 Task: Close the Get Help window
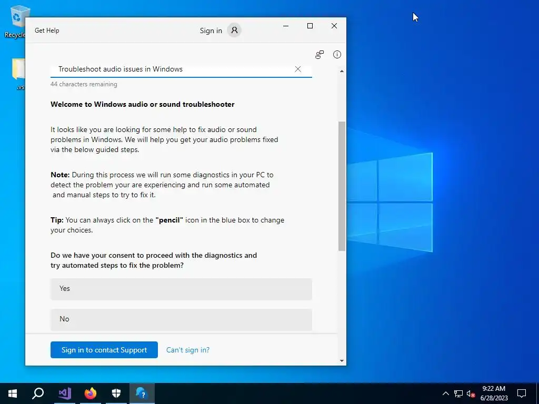click(334, 26)
